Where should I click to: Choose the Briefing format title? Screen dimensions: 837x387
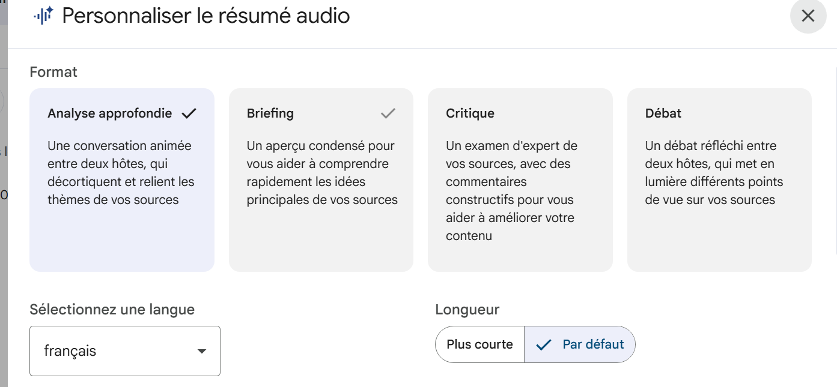coord(270,113)
